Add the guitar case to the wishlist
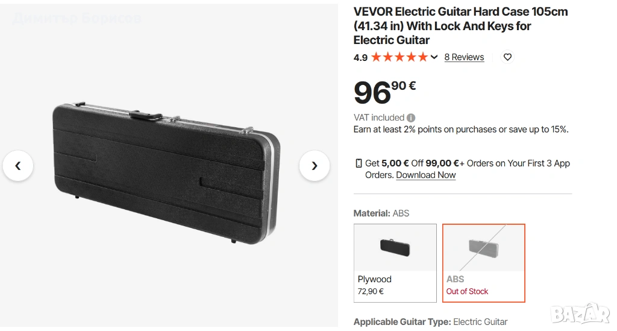617x331 pixels. (507, 57)
